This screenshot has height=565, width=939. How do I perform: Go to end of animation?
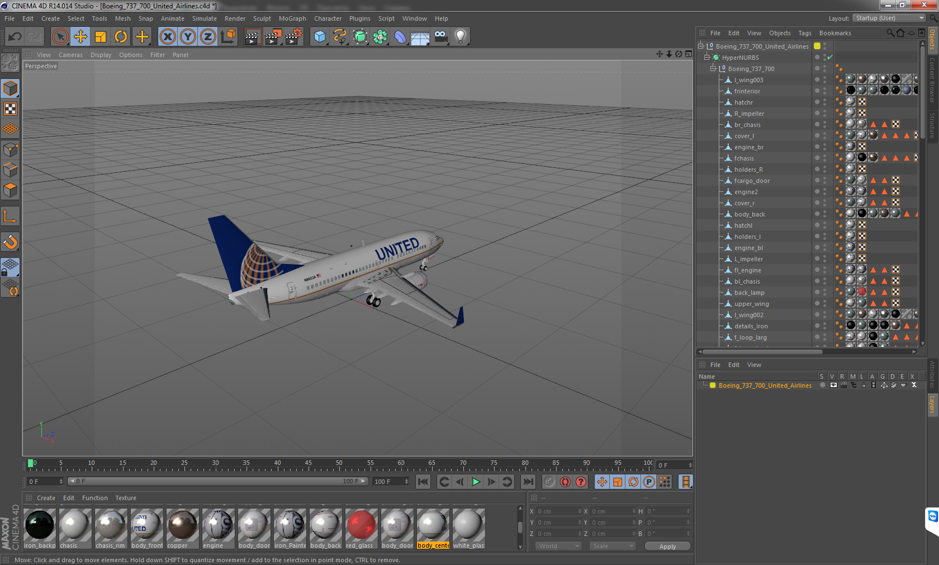[528, 482]
